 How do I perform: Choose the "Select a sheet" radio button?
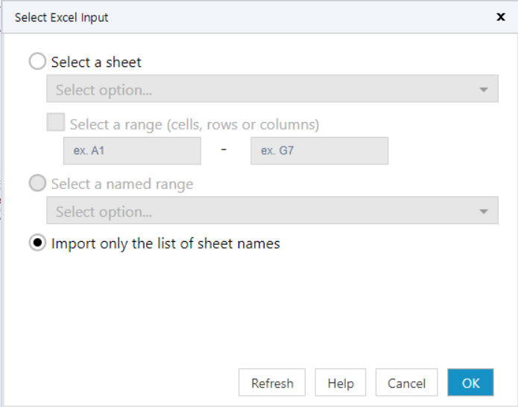(37, 62)
